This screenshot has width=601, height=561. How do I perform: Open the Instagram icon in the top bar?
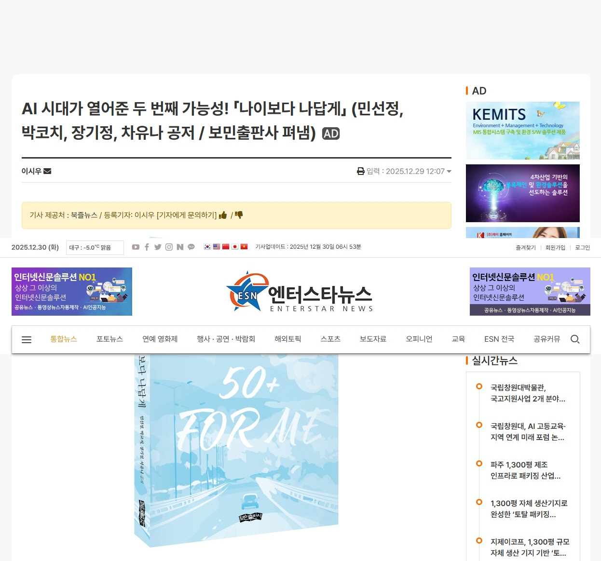[x=169, y=247]
